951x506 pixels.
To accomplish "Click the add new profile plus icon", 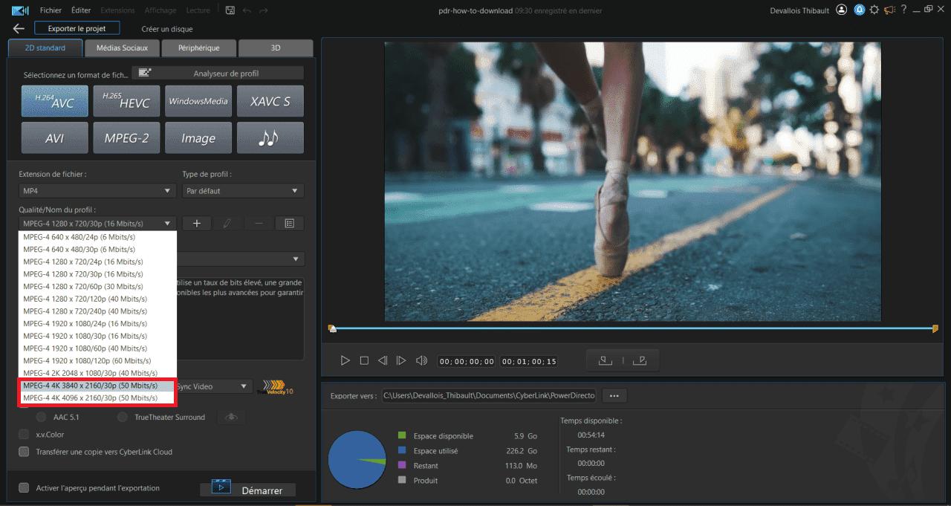I will point(197,223).
